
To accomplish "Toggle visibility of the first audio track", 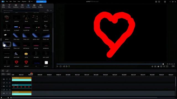I will click(x=7, y=82).
